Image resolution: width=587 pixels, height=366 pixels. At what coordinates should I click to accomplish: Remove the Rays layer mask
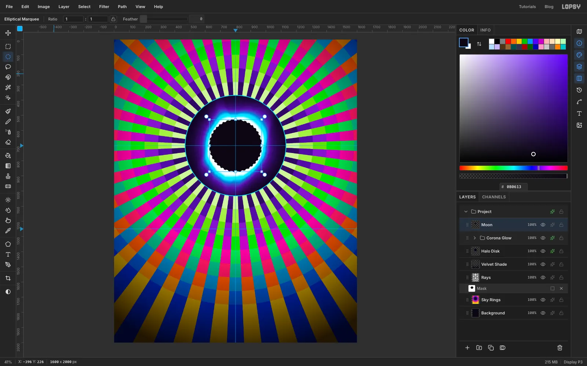[561, 288]
